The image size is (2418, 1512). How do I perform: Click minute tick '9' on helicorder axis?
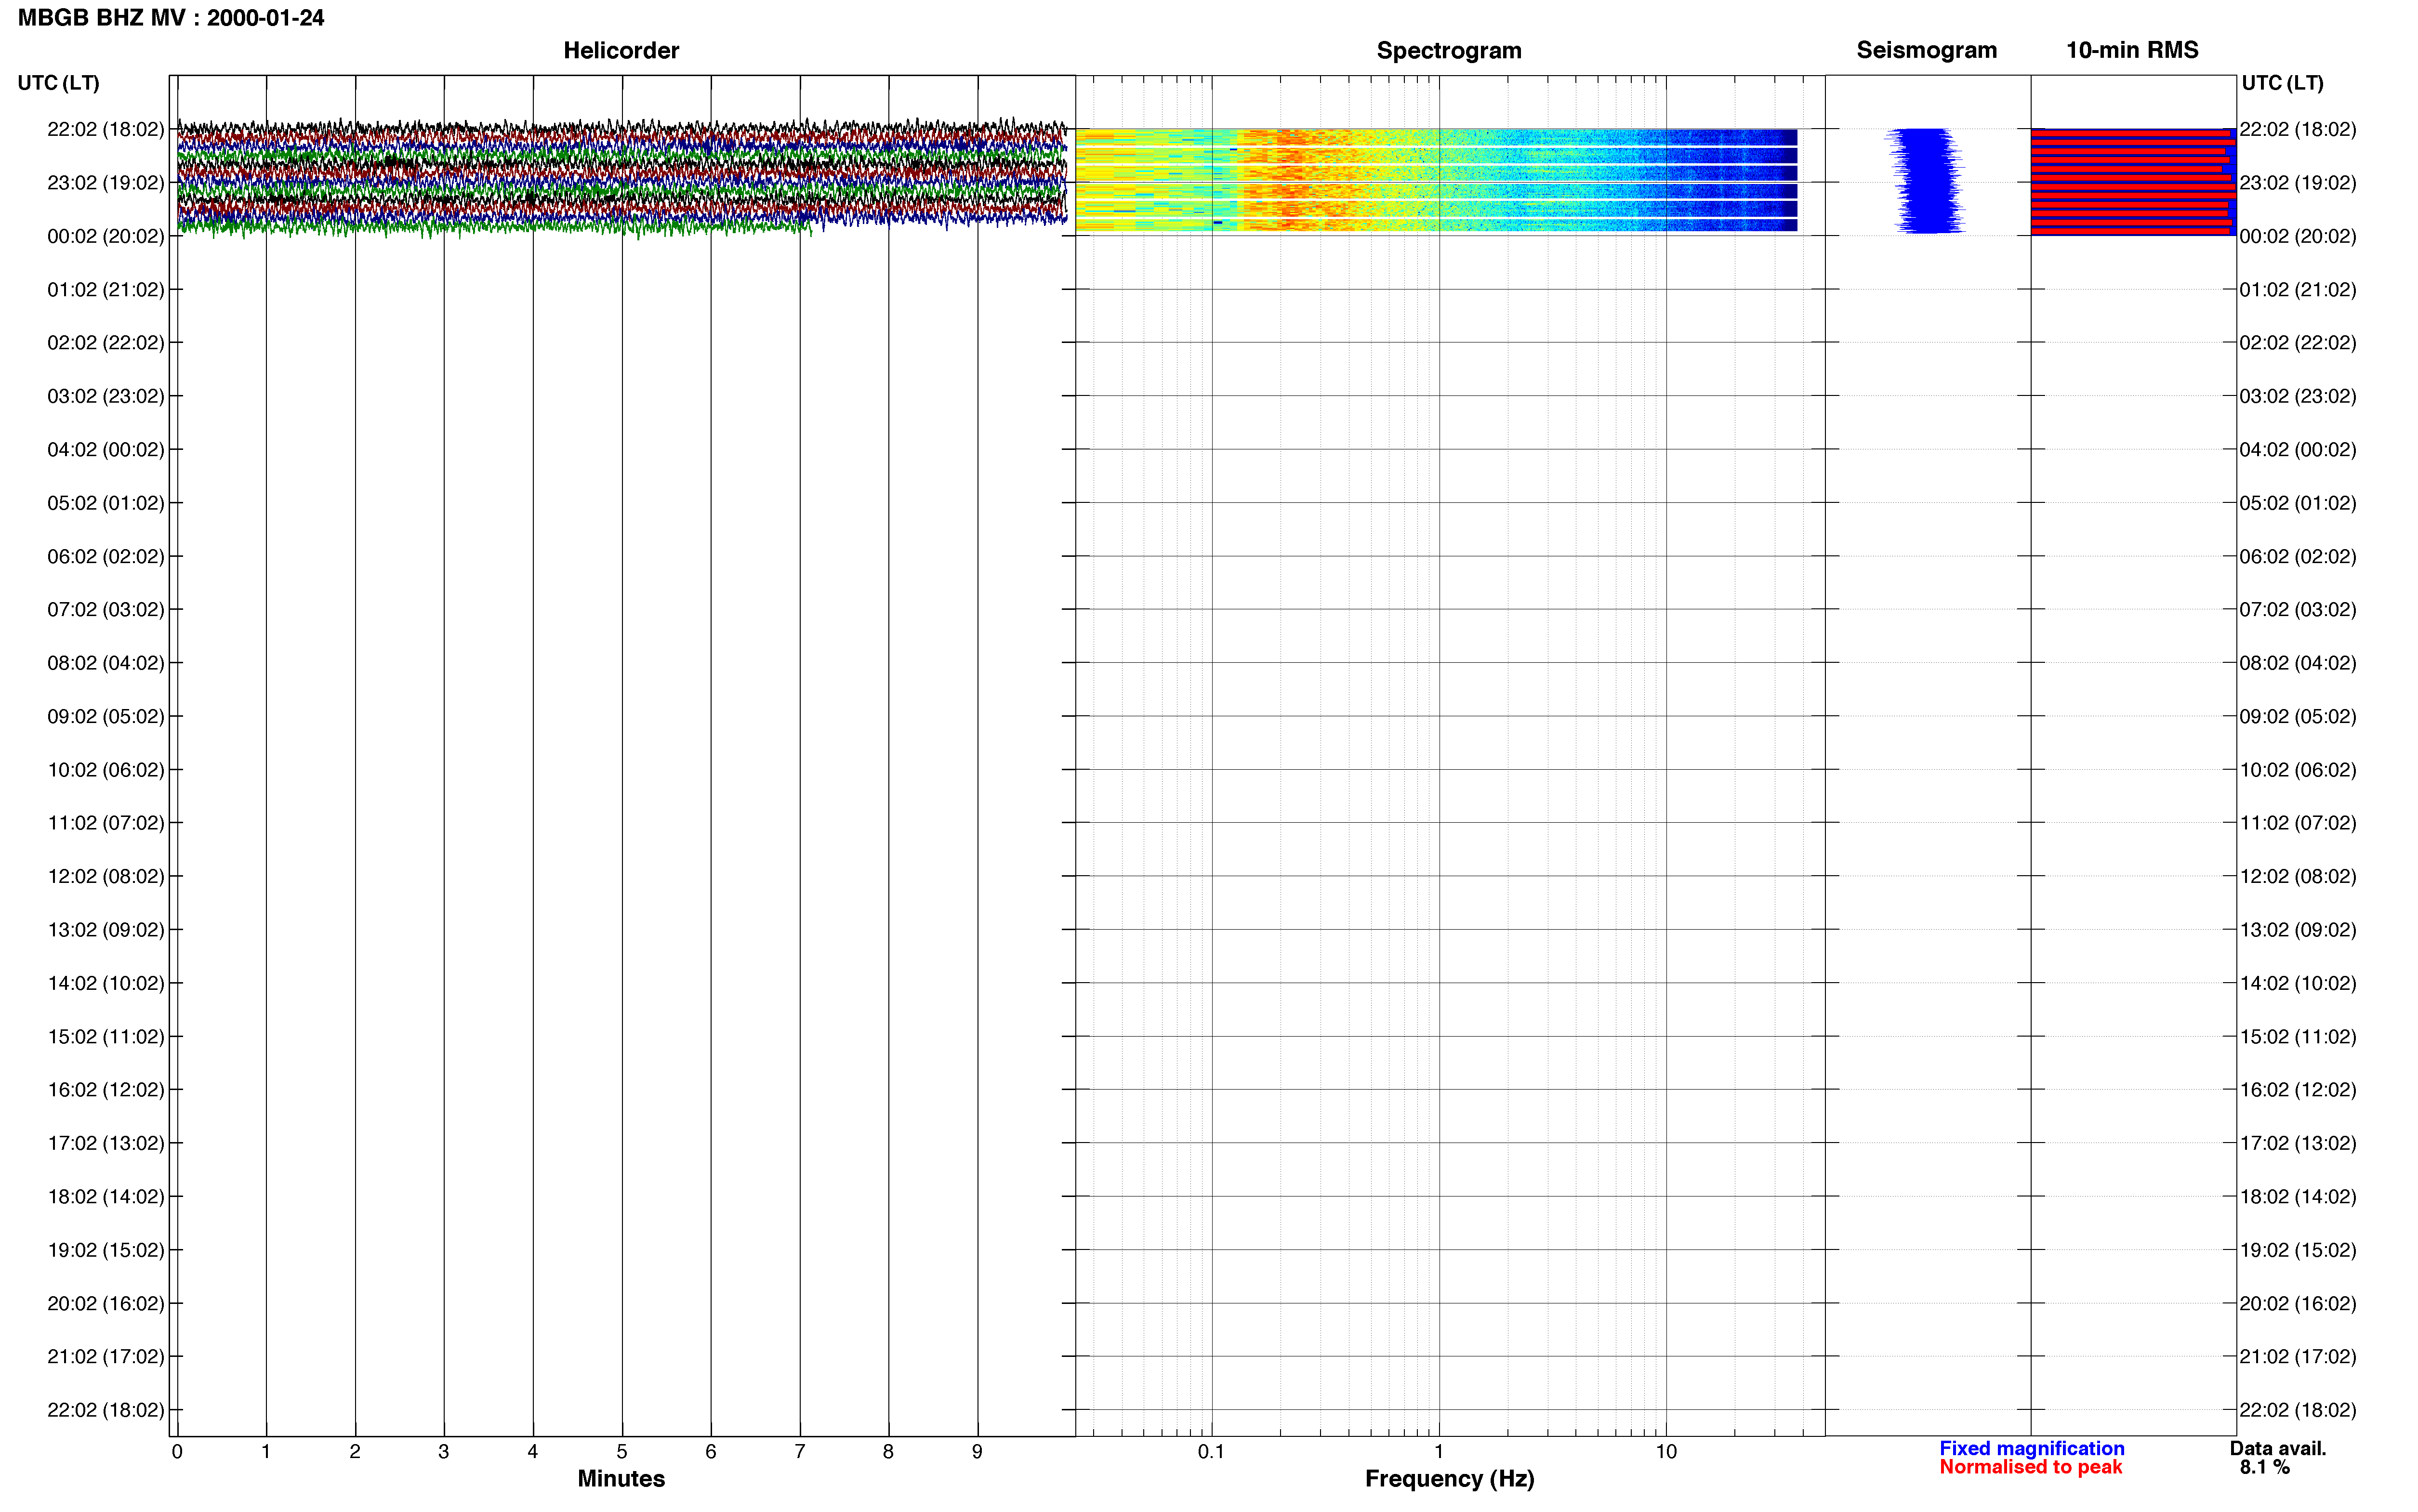pos(977,1452)
